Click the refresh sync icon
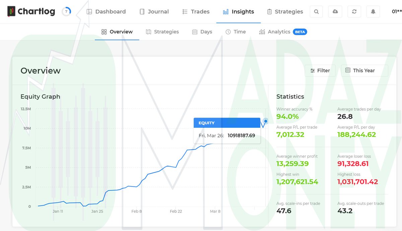This screenshot has height=231, width=402. pos(354,12)
